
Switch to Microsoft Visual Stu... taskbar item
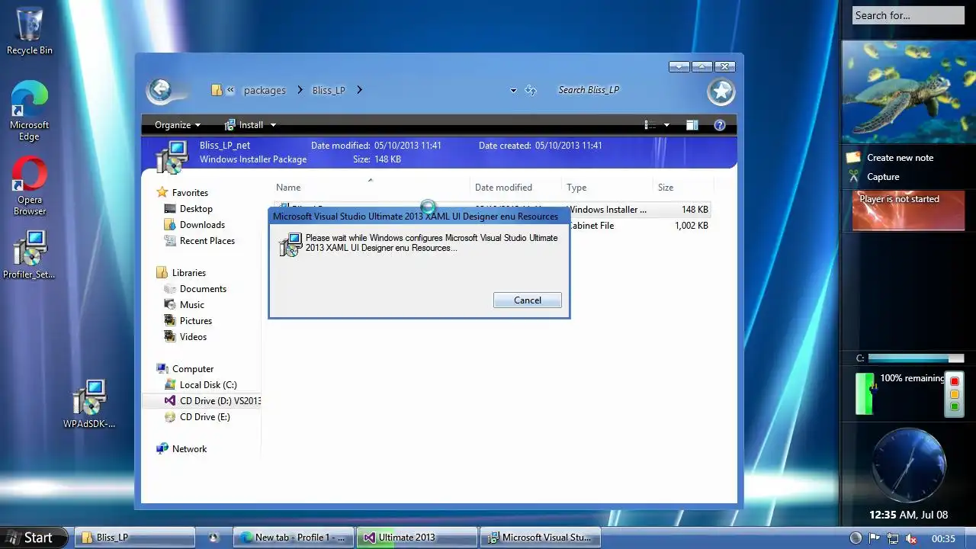click(541, 538)
